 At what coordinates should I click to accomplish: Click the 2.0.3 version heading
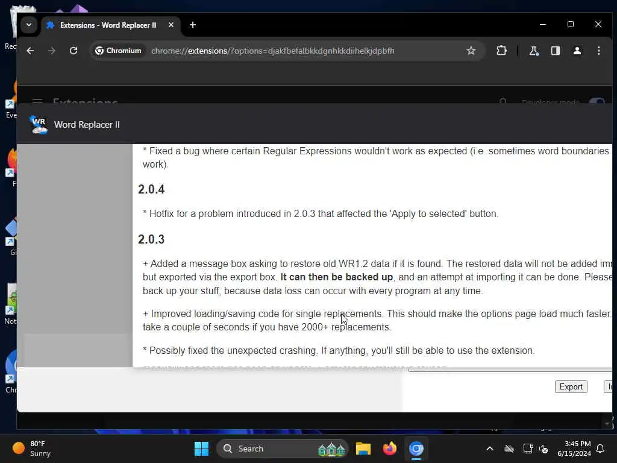[x=151, y=239]
